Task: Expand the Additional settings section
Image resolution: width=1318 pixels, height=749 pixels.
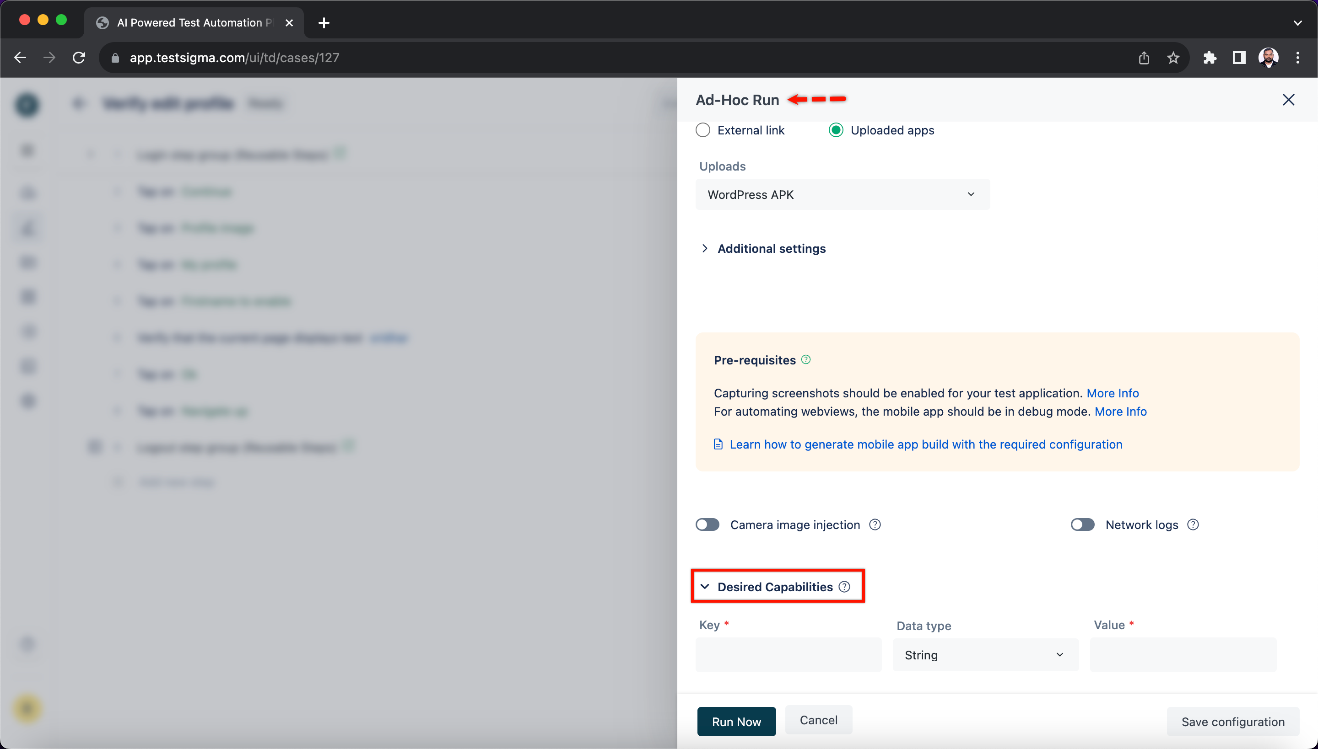Action: click(x=763, y=248)
